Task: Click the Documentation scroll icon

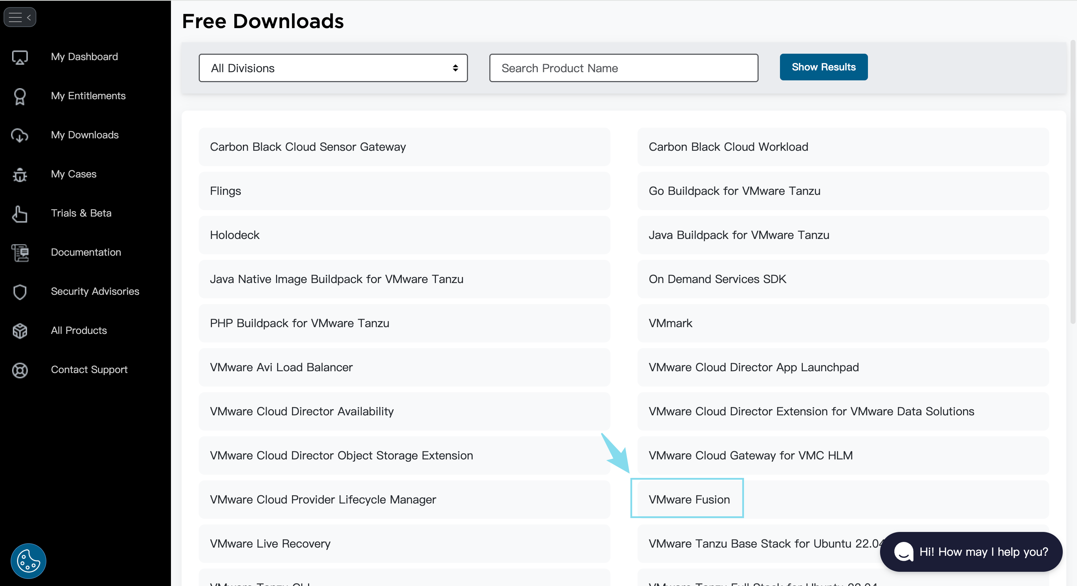Action: [x=20, y=252]
